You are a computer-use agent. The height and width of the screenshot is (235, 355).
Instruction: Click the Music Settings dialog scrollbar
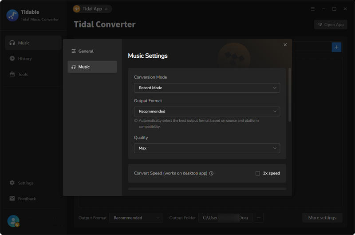[290, 95]
